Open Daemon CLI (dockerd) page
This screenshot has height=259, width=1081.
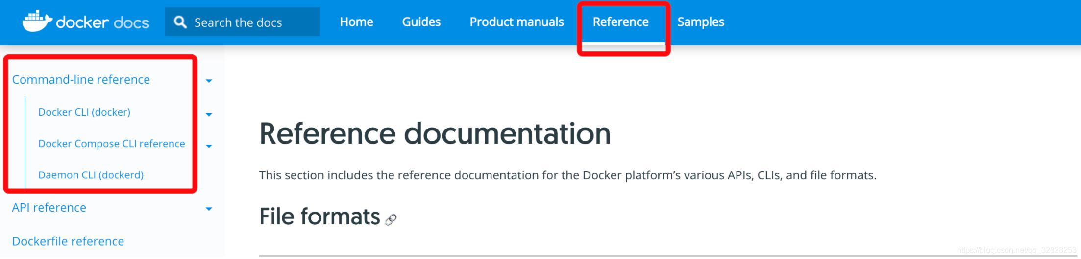click(x=91, y=175)
